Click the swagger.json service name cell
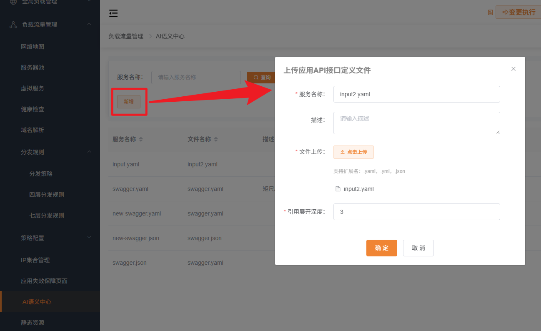The image size is (541, 331). 130,263
